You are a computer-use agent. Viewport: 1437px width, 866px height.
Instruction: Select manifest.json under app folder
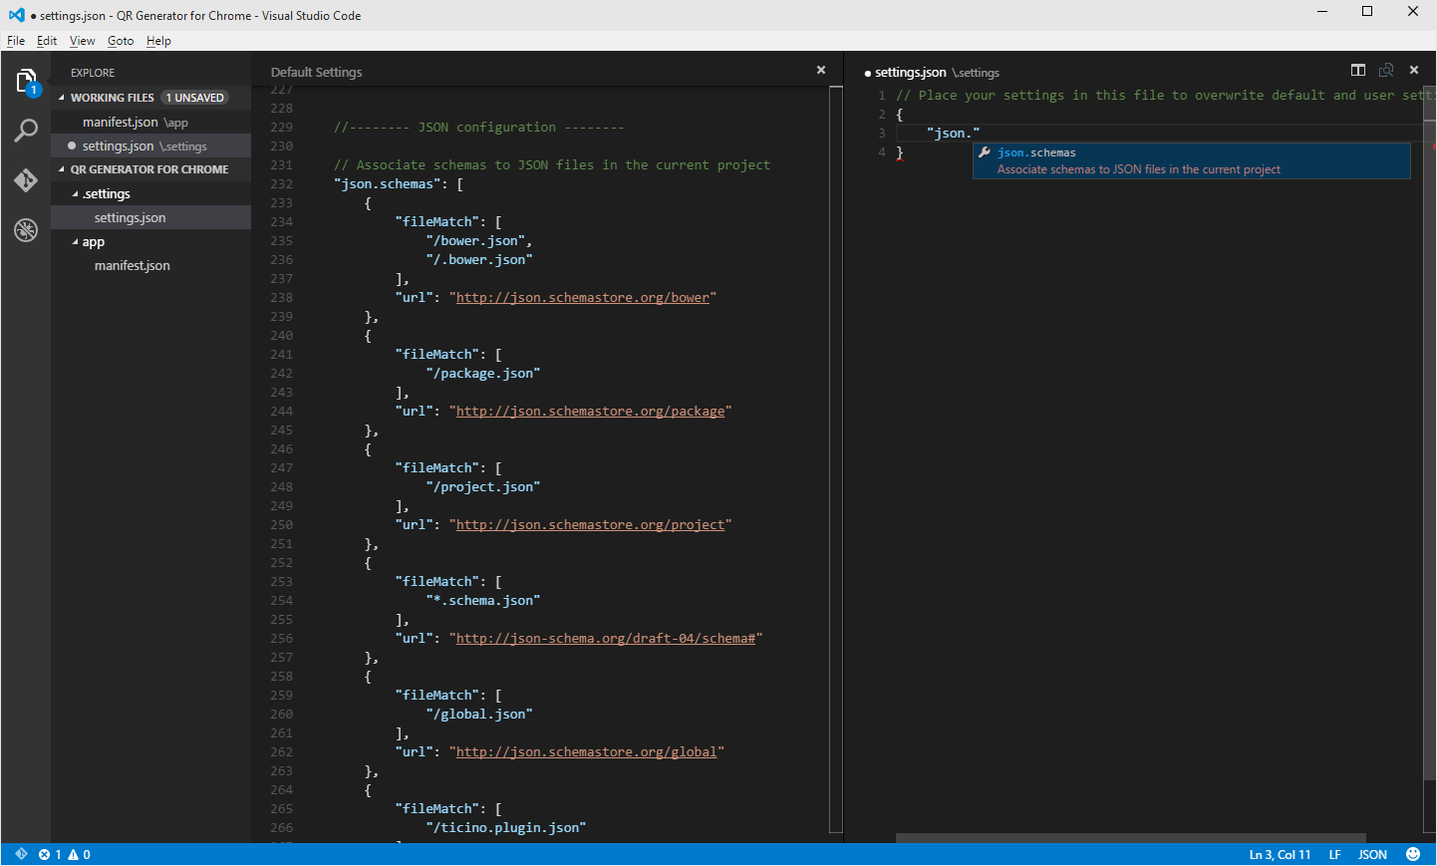point(150,265)
